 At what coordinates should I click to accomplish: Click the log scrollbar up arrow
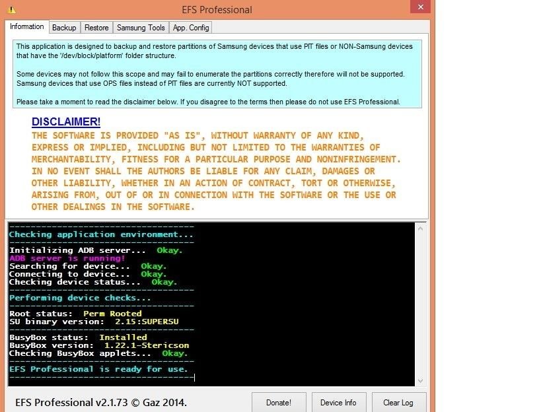[x=421, y=228]
